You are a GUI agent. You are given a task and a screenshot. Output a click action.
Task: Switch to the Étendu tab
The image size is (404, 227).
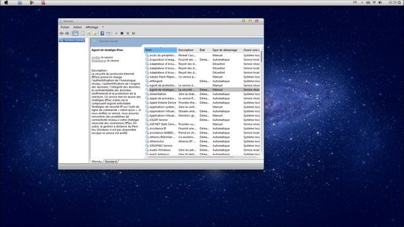point(97,161)
